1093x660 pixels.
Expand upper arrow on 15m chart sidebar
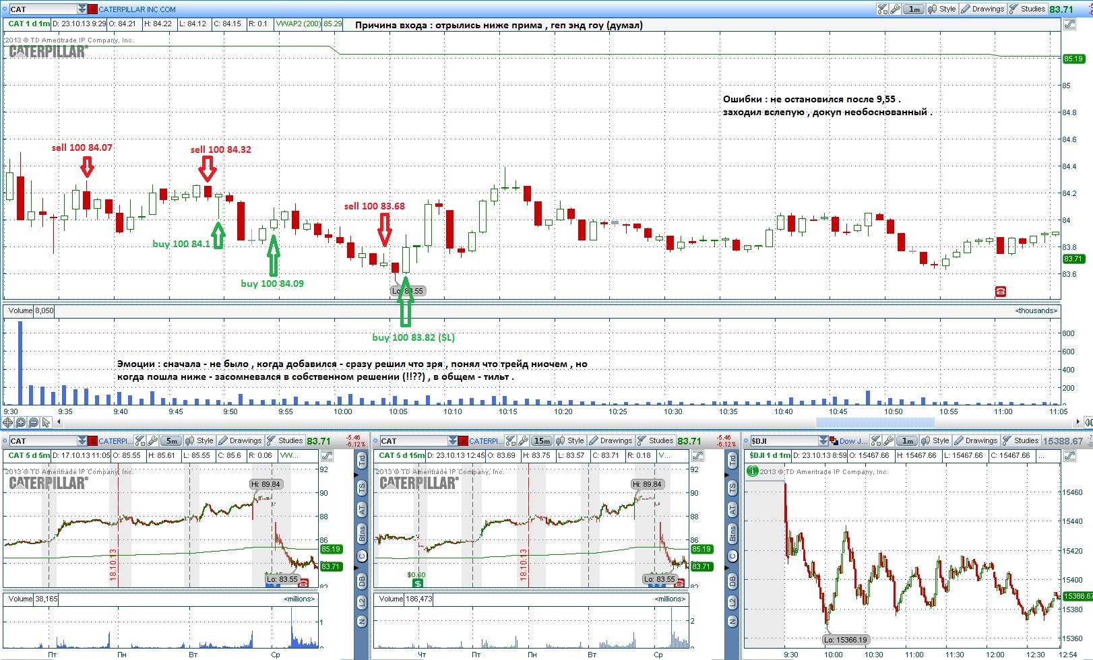pos(726,475)
